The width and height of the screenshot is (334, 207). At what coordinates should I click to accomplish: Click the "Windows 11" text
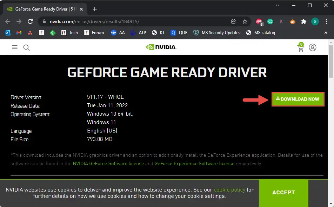pos(101,122)
